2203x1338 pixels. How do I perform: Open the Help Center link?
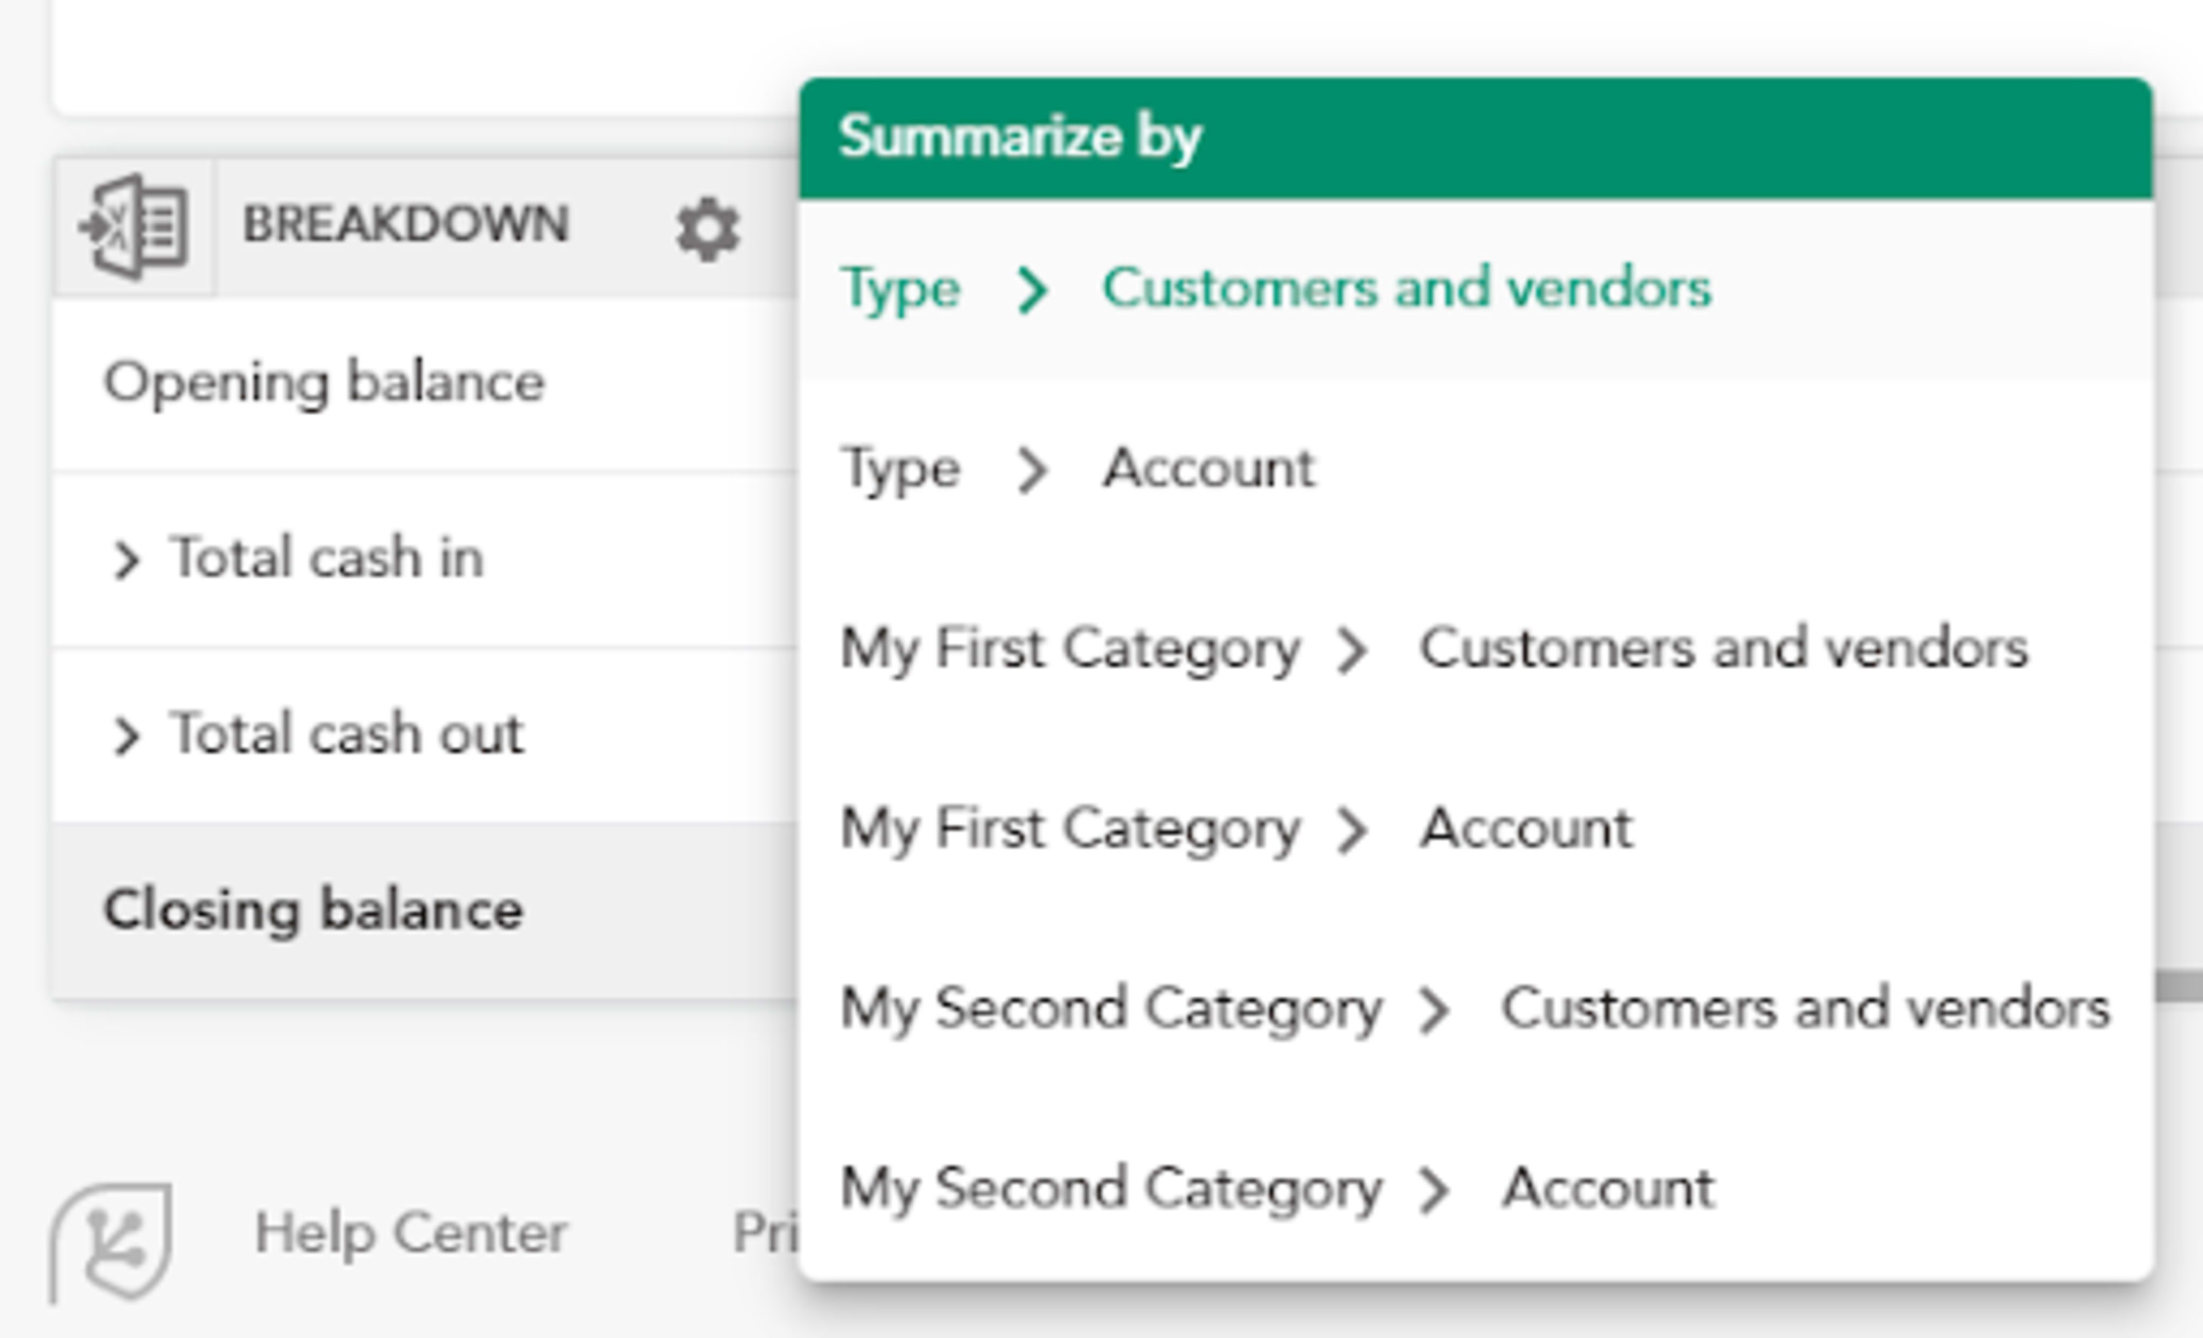(x=410, y=1234)
